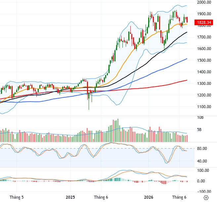Open chart settings hexagon gear icon
The image size is (217, 202).
click(206, 197)
